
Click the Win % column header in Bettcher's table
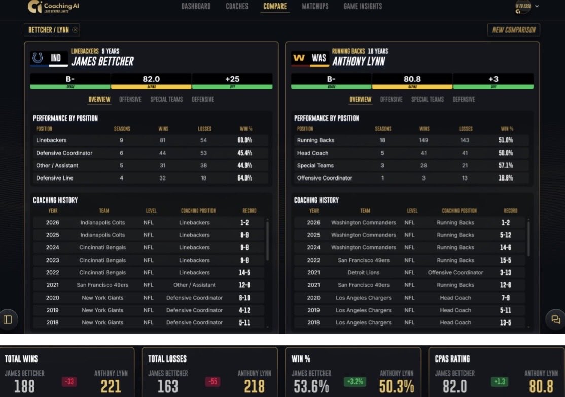[x=246, y=129]
